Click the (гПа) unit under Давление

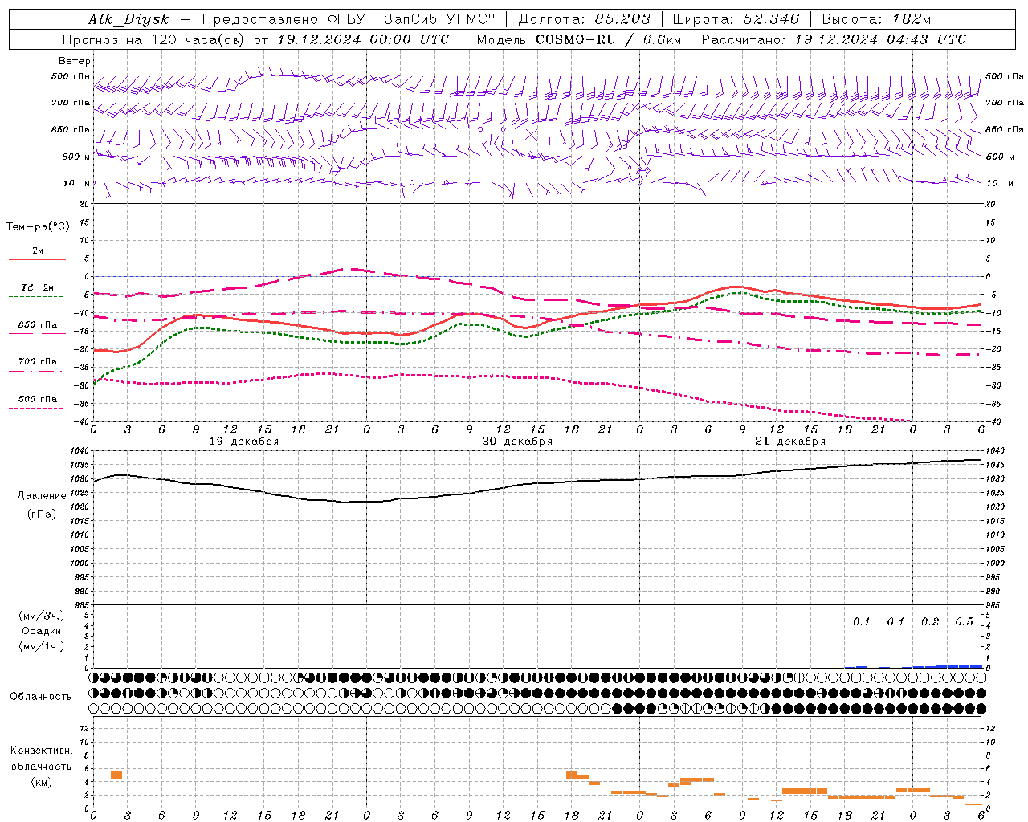pos(42,514)
